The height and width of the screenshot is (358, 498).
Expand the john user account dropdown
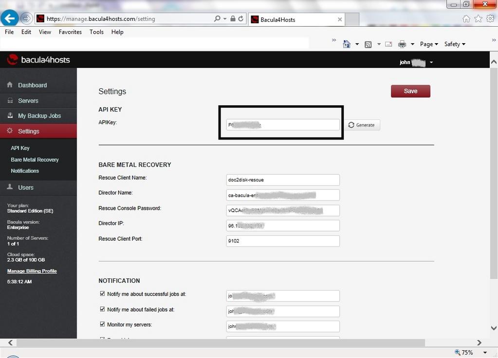(431, 62)
